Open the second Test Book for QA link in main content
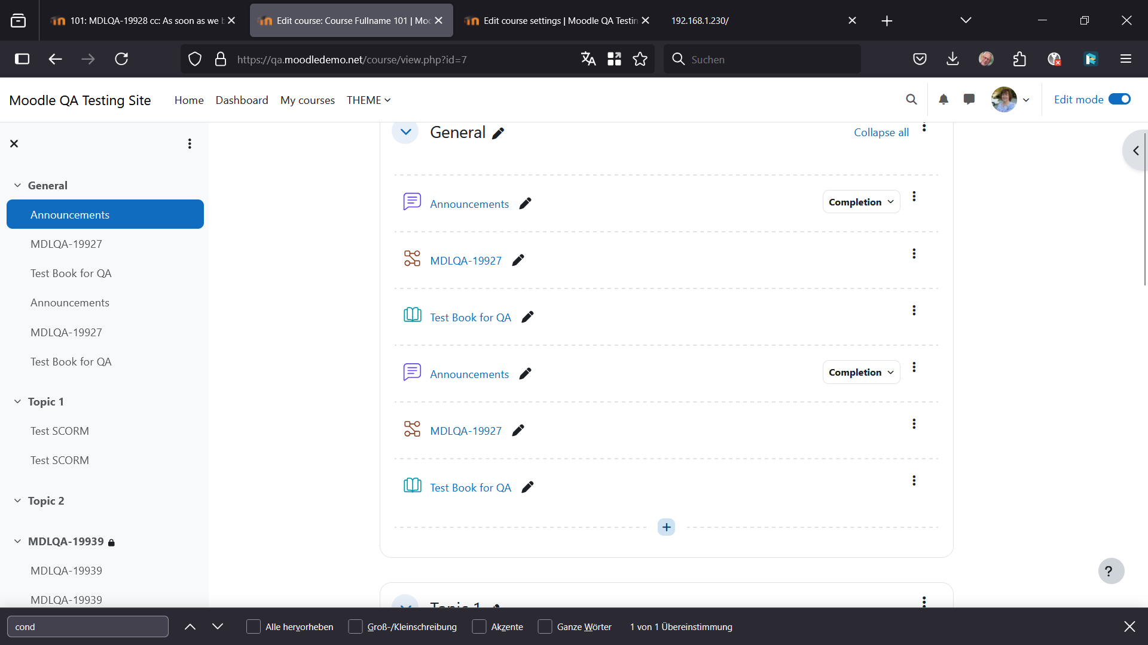This screenshot has height=645, width=1148. coord(471,488)
